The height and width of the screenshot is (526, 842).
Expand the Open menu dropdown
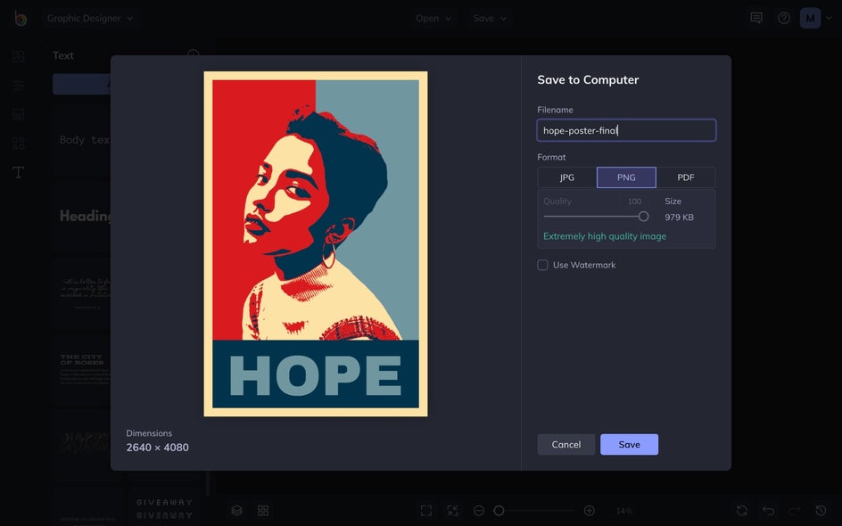pos(433,18)
